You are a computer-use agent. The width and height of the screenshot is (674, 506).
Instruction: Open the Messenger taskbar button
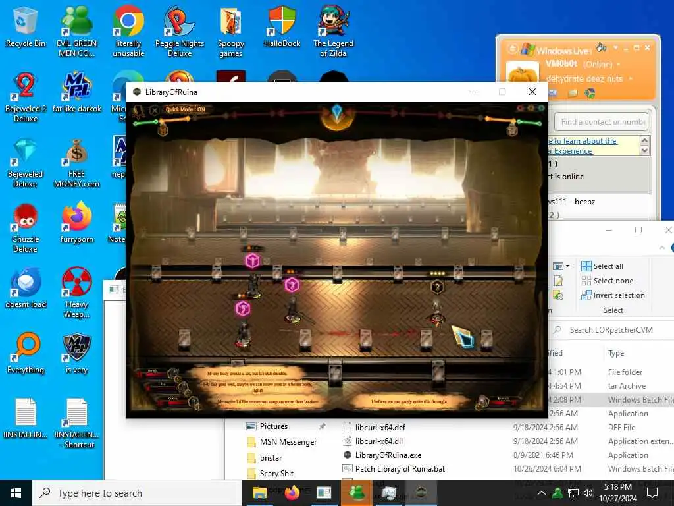pyautogui.click(x=357, y=493)
